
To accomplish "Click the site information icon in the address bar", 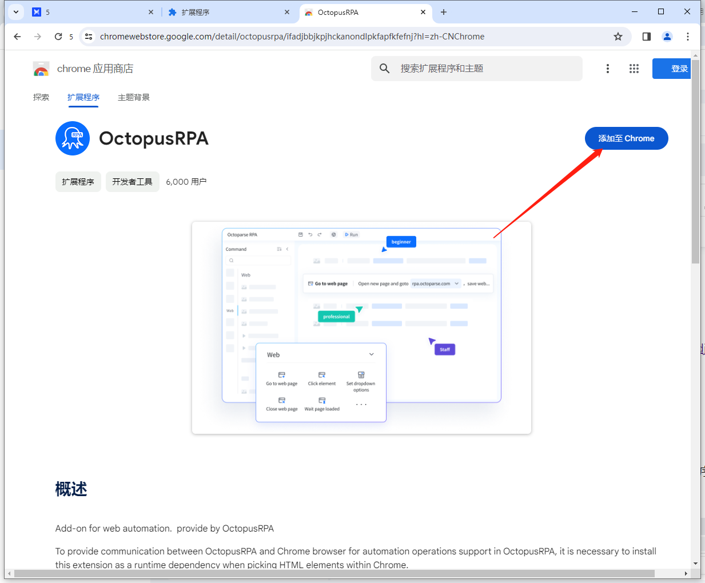I will pos(88,36).
